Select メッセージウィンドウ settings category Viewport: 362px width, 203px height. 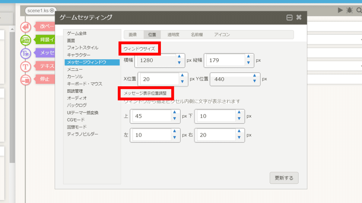(92, 62)
